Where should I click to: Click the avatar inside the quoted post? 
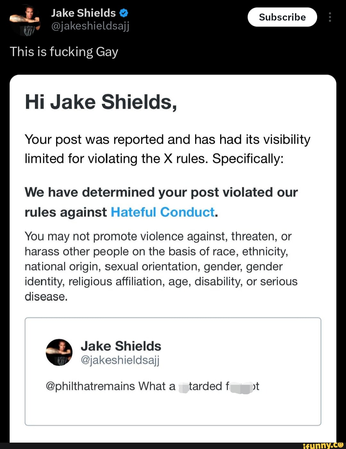click(x=59, y=352)
